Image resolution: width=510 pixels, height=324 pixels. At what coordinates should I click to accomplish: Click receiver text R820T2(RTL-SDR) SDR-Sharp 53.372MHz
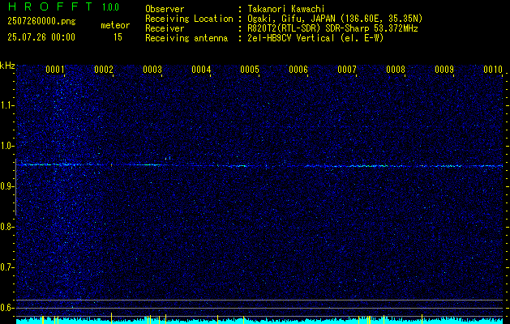point(332,28)
